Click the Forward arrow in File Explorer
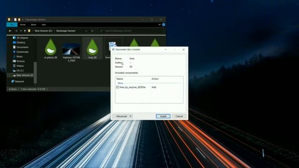The height and width of the screenshot is (168, 299). pyautogui.click(x=16, y=31)
